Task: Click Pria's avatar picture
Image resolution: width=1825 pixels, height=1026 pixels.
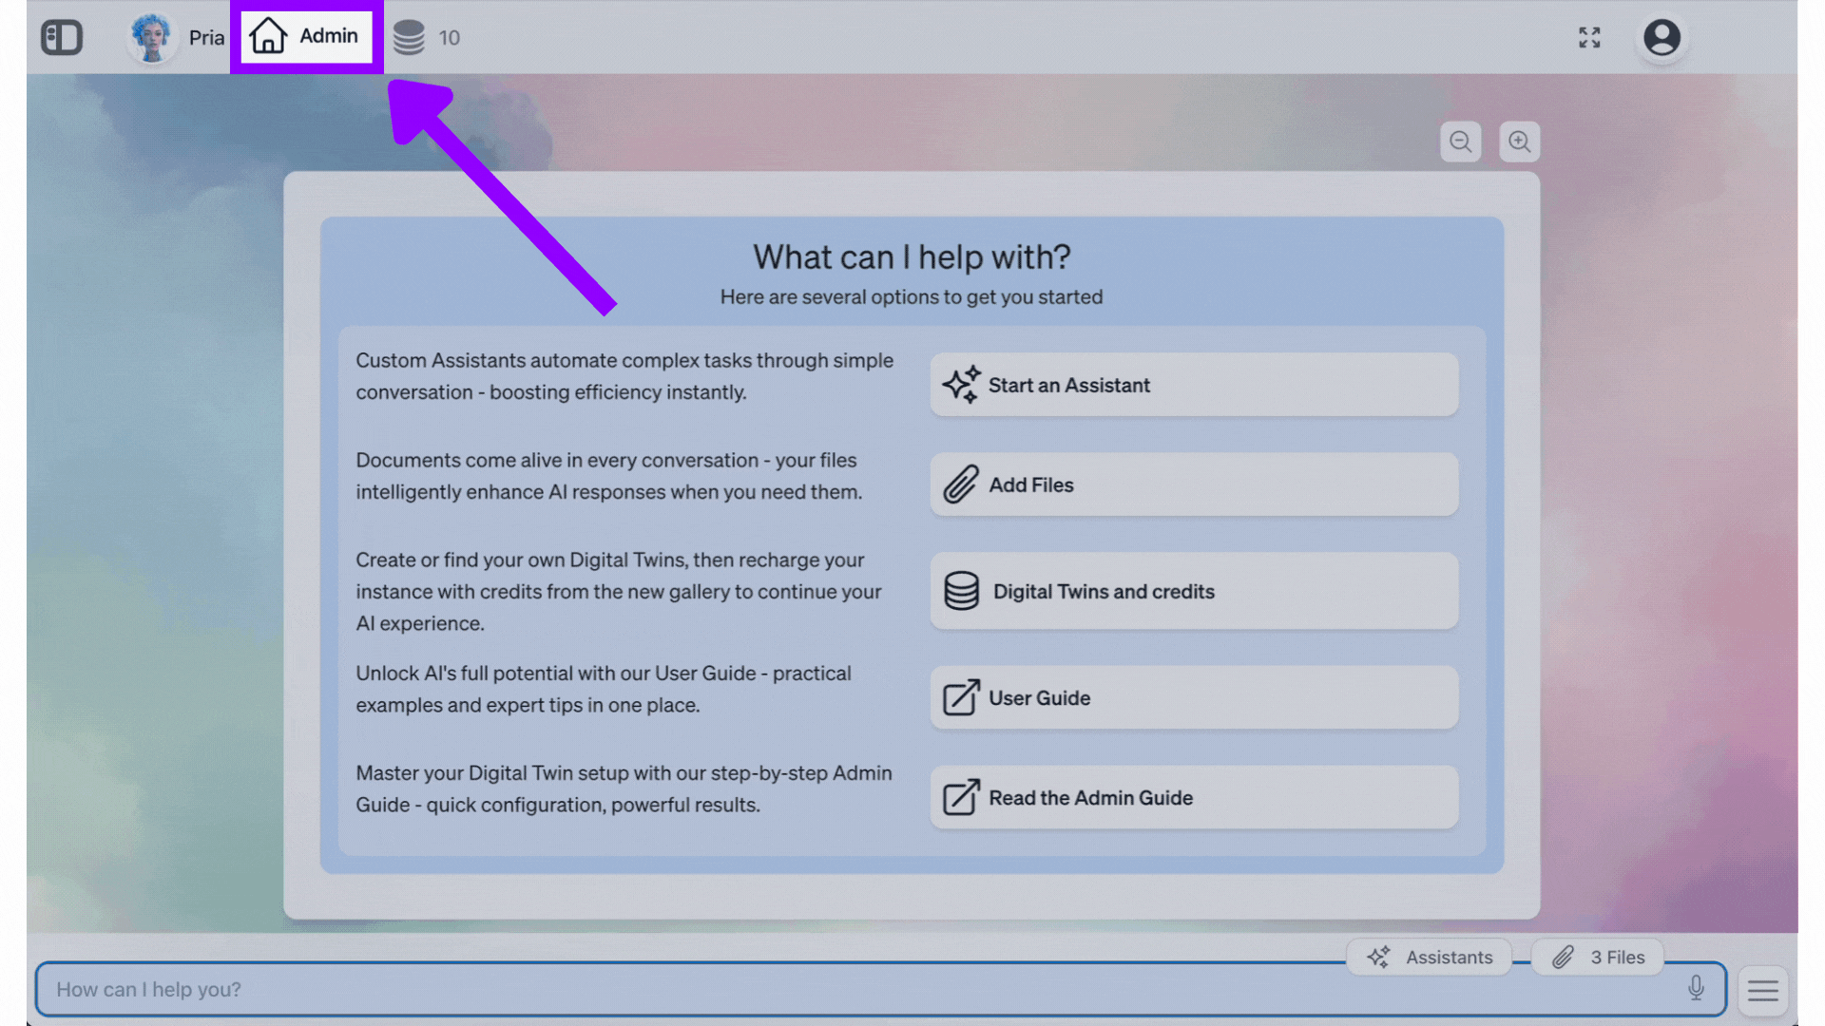Action: point(151,38)
